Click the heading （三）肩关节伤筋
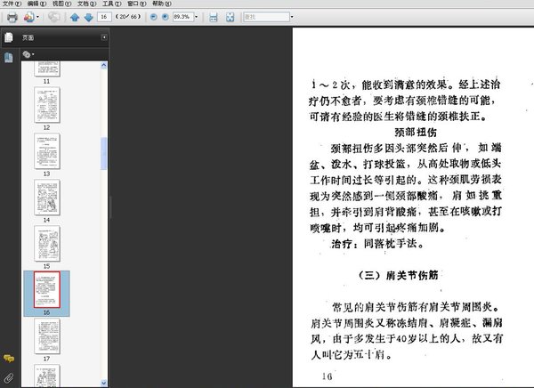The width and height of the screenshot is (534, 388). click(x=398, y=275)
